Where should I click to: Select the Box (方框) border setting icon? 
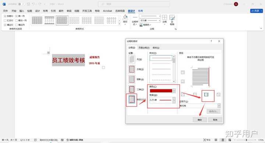point(132,69)
